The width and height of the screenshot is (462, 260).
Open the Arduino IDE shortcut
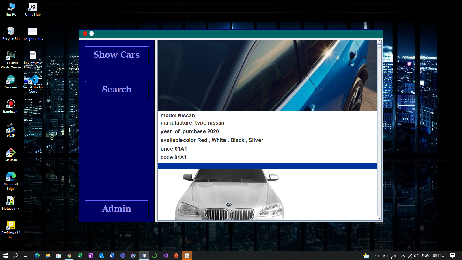click(x=11, y=80)
